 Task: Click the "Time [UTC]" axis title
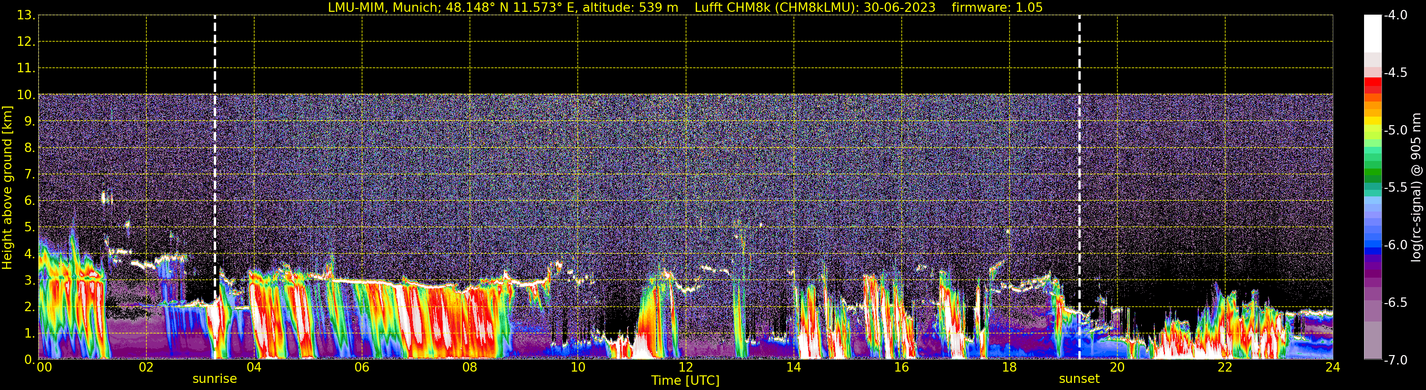coord(685,381)
